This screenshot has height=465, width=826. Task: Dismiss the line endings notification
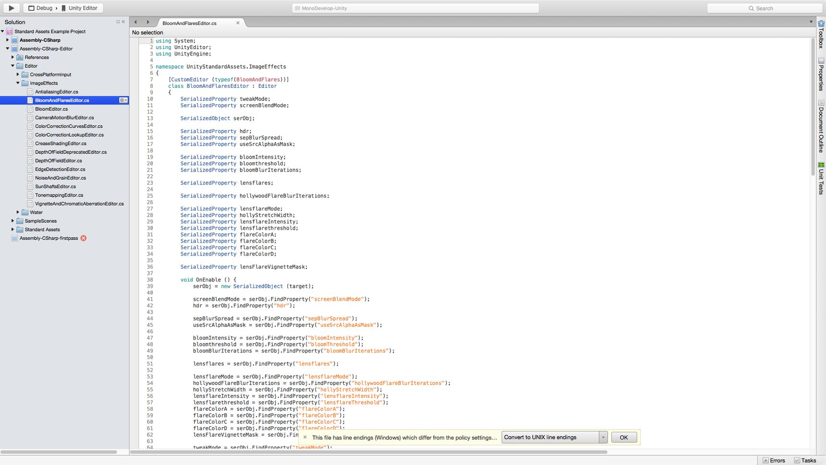[305, 437]
